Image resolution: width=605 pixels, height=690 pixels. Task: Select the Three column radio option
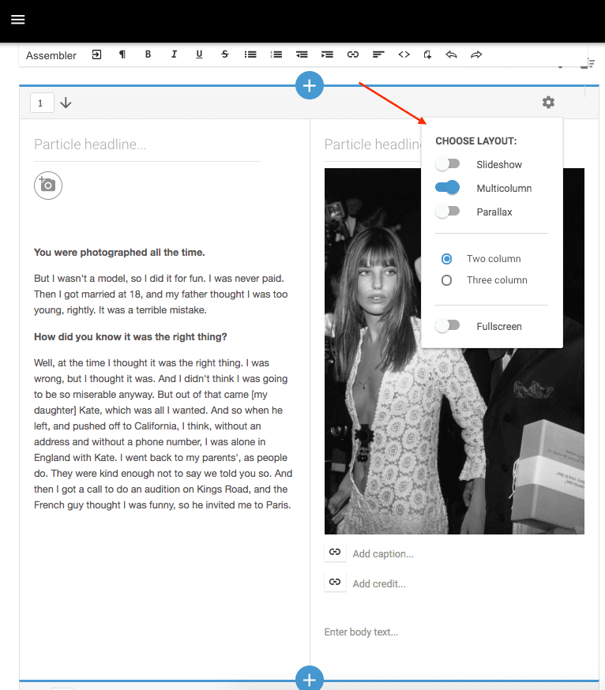pyautogui.click(x=447, y=280)
